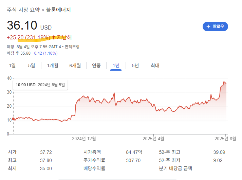
Task: Click the 시가총액 label
Action: [92, 152]
